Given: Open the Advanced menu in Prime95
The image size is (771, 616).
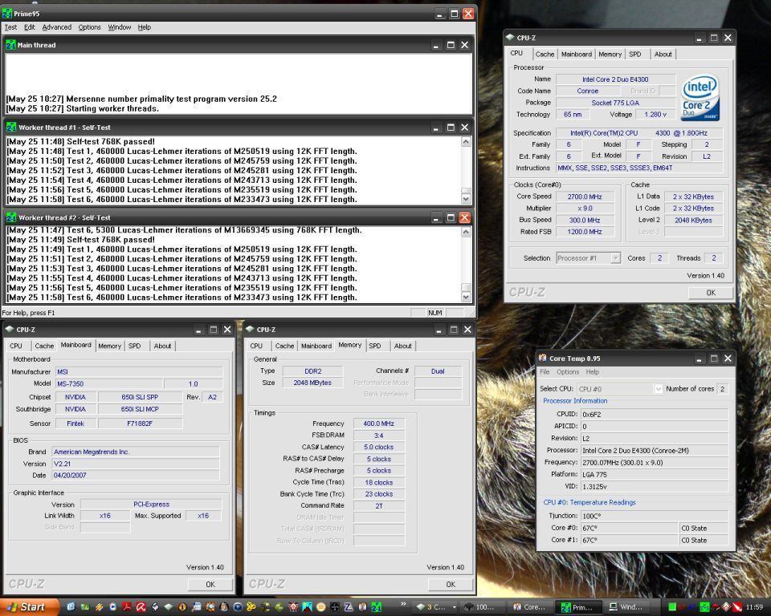Looking at the screenshot, I should (x=56, y=27).
